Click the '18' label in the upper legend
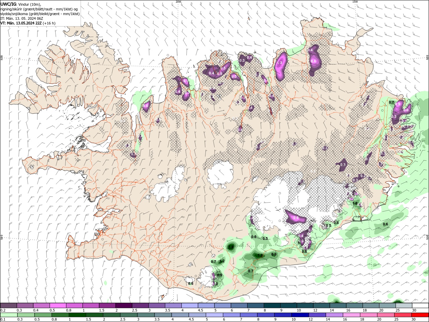 (365, 310)
